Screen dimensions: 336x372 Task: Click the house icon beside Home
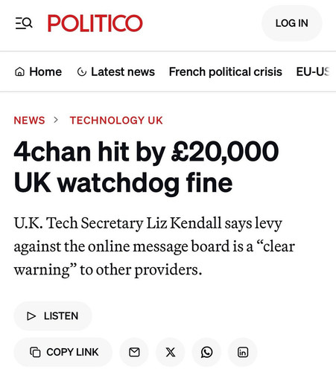tap(19, 72)
